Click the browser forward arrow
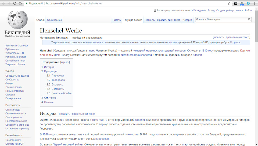The height and width of the screenshot is (146, 258). pyautogui.click(x=9, y=3)
